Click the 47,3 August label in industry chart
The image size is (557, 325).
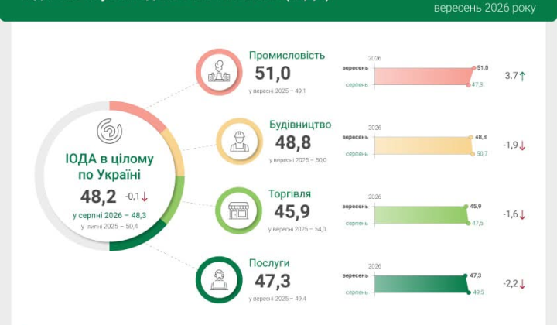[477, 84]
